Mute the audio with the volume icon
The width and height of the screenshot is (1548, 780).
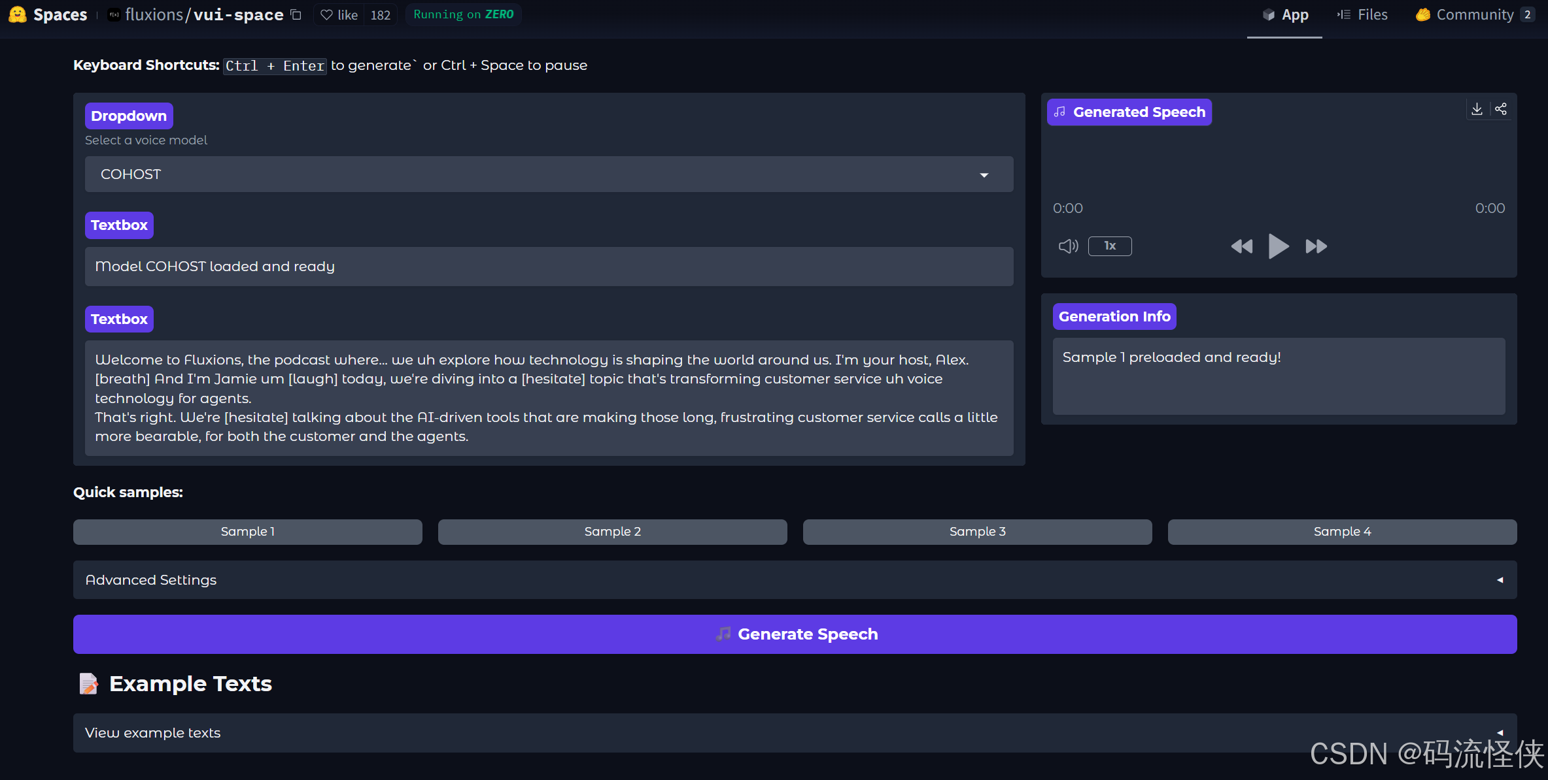[1068, 246]
